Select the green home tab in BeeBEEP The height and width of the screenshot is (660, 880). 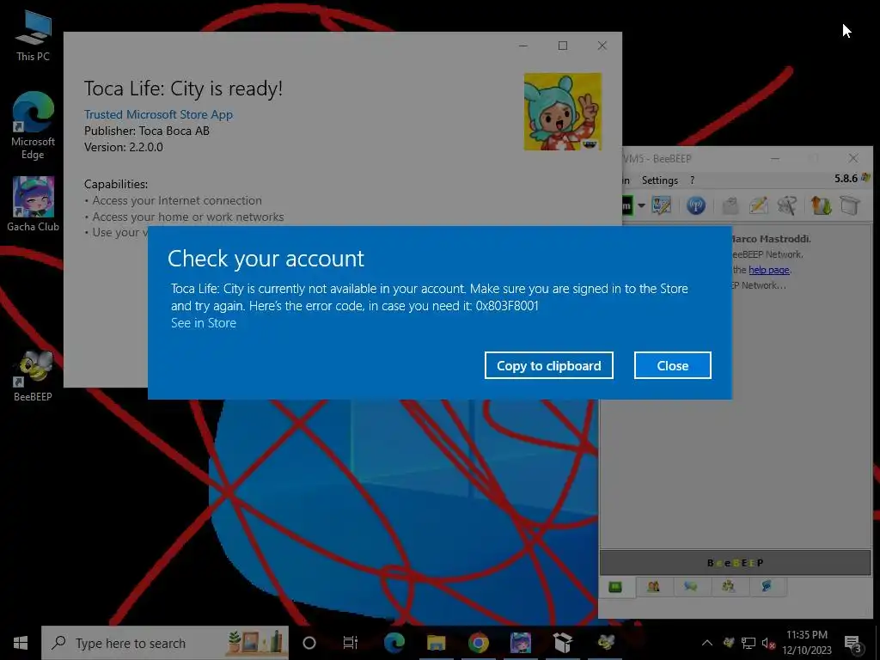(615, 587)
